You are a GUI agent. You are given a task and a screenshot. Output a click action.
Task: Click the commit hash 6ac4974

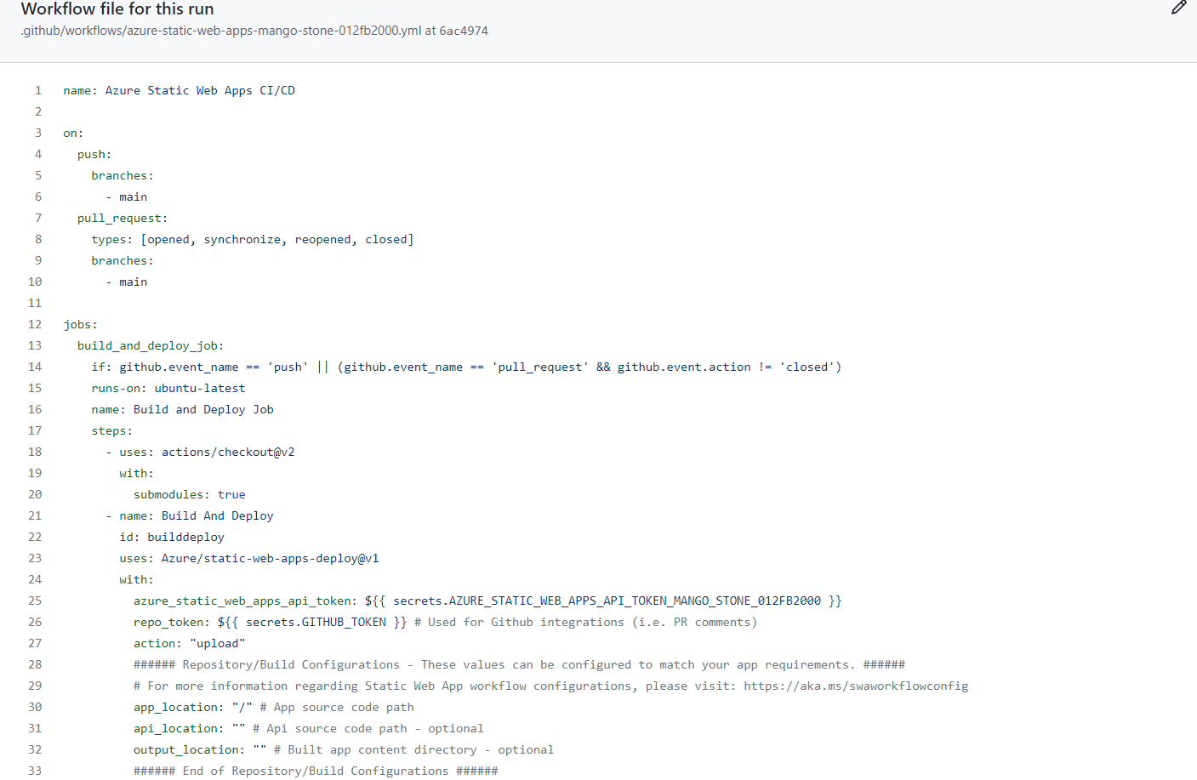tap(464, 31)
